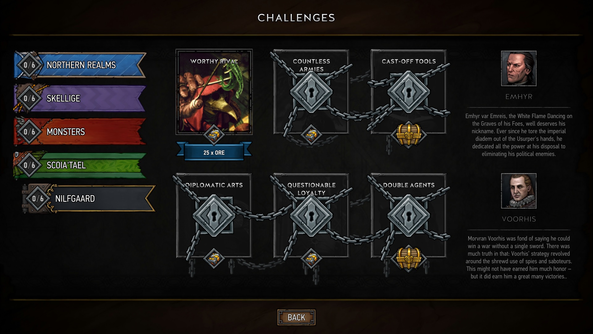The width and height of the screenshot is (593, 334).
Task: Click the Cast-Off Tools padlock icon
Action: click(x=409, y=92)
